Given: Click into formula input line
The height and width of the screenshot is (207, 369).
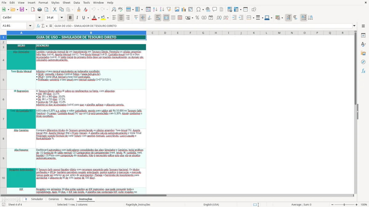Looking at the screenshot, I should 202,26.
